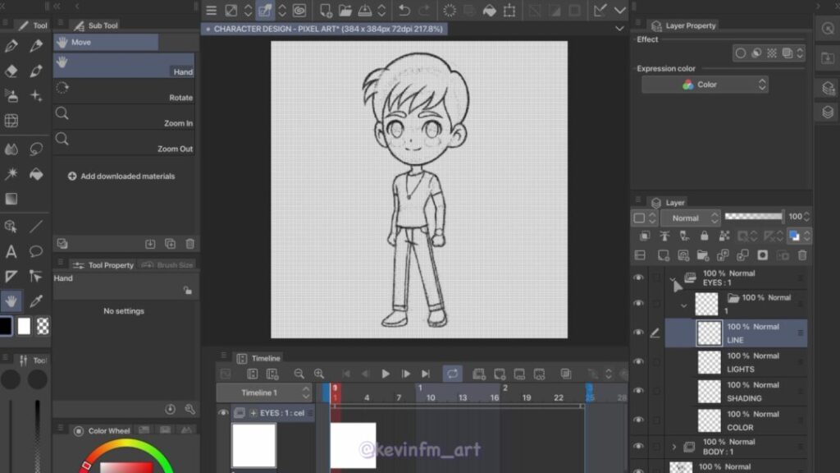Click the black main color swatch
The height and width of the screenshot is (473, 840).
tap(6, 326)
